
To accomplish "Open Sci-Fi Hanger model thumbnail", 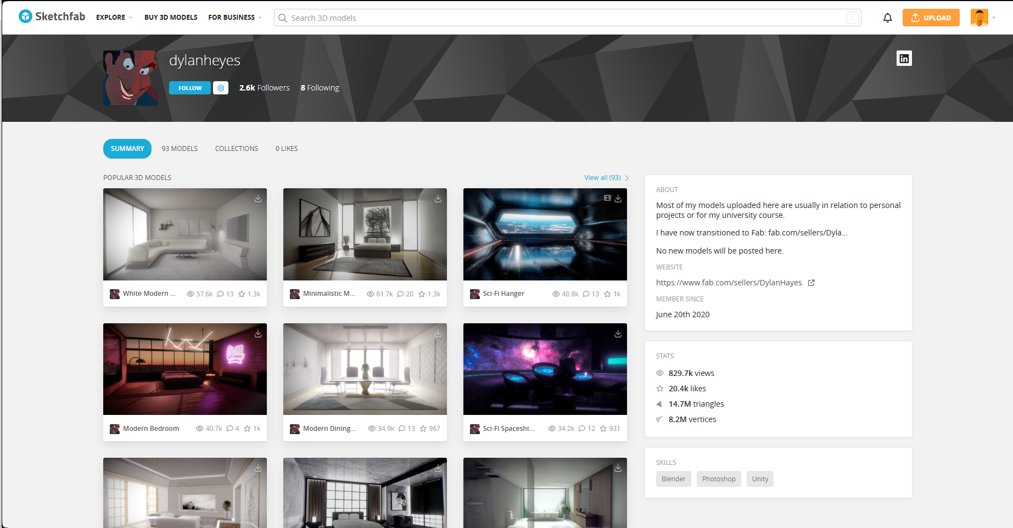I will coord(545,234).
